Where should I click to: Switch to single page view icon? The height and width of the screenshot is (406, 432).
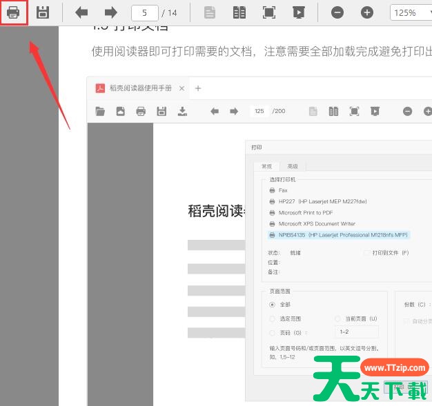[x=209, y=12]
